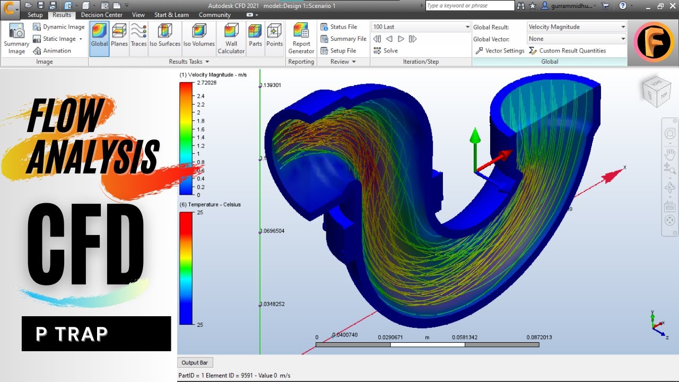Open the iteration dropdown showing 100 Last
Screen dimensions: 679x382
(x=421, y=27)
